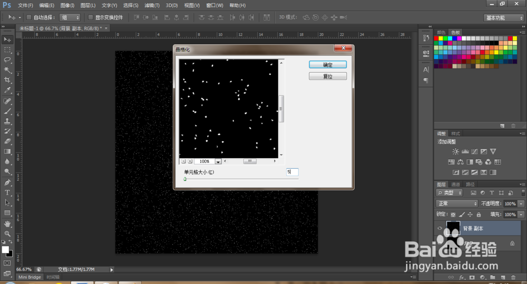Open the 窗口(W) menu
Screen dimensions: 527x284
click(214, 5)
